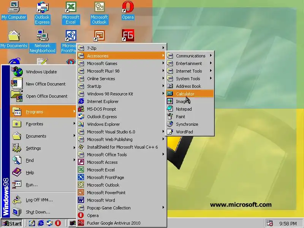Click the Synchronize icon
Image resolution: width=304 pixels, height=228 pixels.
(x=170, y=124)
